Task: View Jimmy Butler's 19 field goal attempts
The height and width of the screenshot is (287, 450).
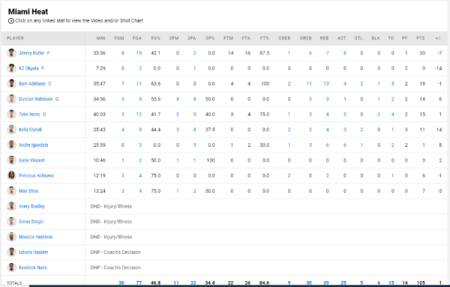Action: pos(139,53)
